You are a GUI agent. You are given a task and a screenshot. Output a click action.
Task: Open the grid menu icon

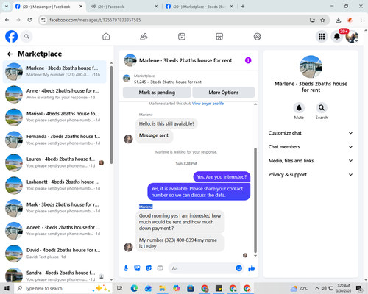coord(322,37)
